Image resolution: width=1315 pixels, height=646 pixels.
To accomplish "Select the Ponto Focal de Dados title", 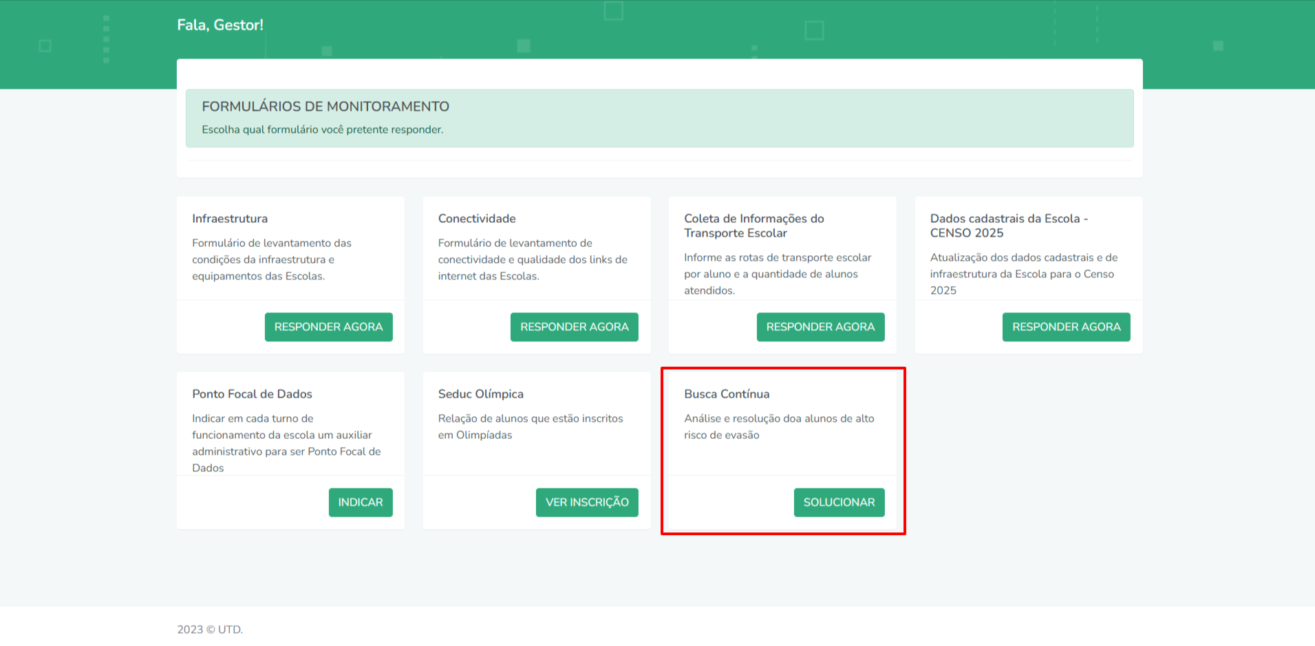I will (252, 394).
